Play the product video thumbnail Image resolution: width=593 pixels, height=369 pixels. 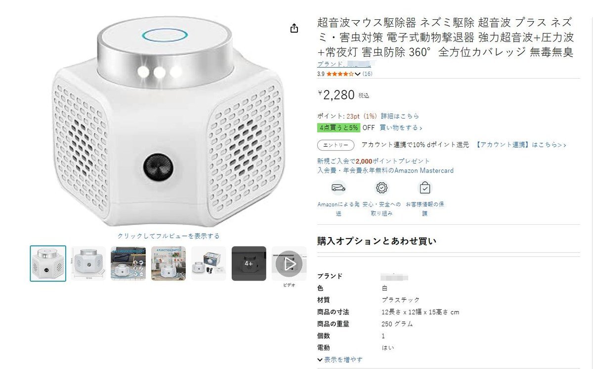(289, 264)
